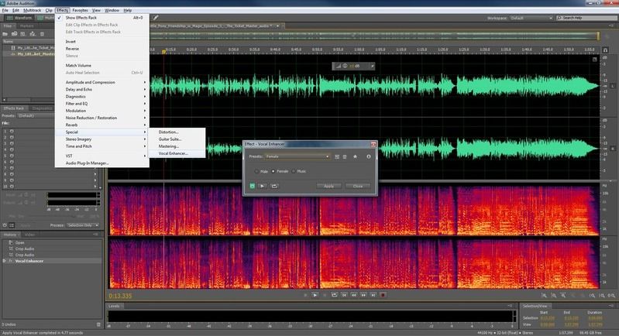The height and width of the screenshot is (336, 619).
Task: Expand the Modulation submenu
Action: [101, 111]
